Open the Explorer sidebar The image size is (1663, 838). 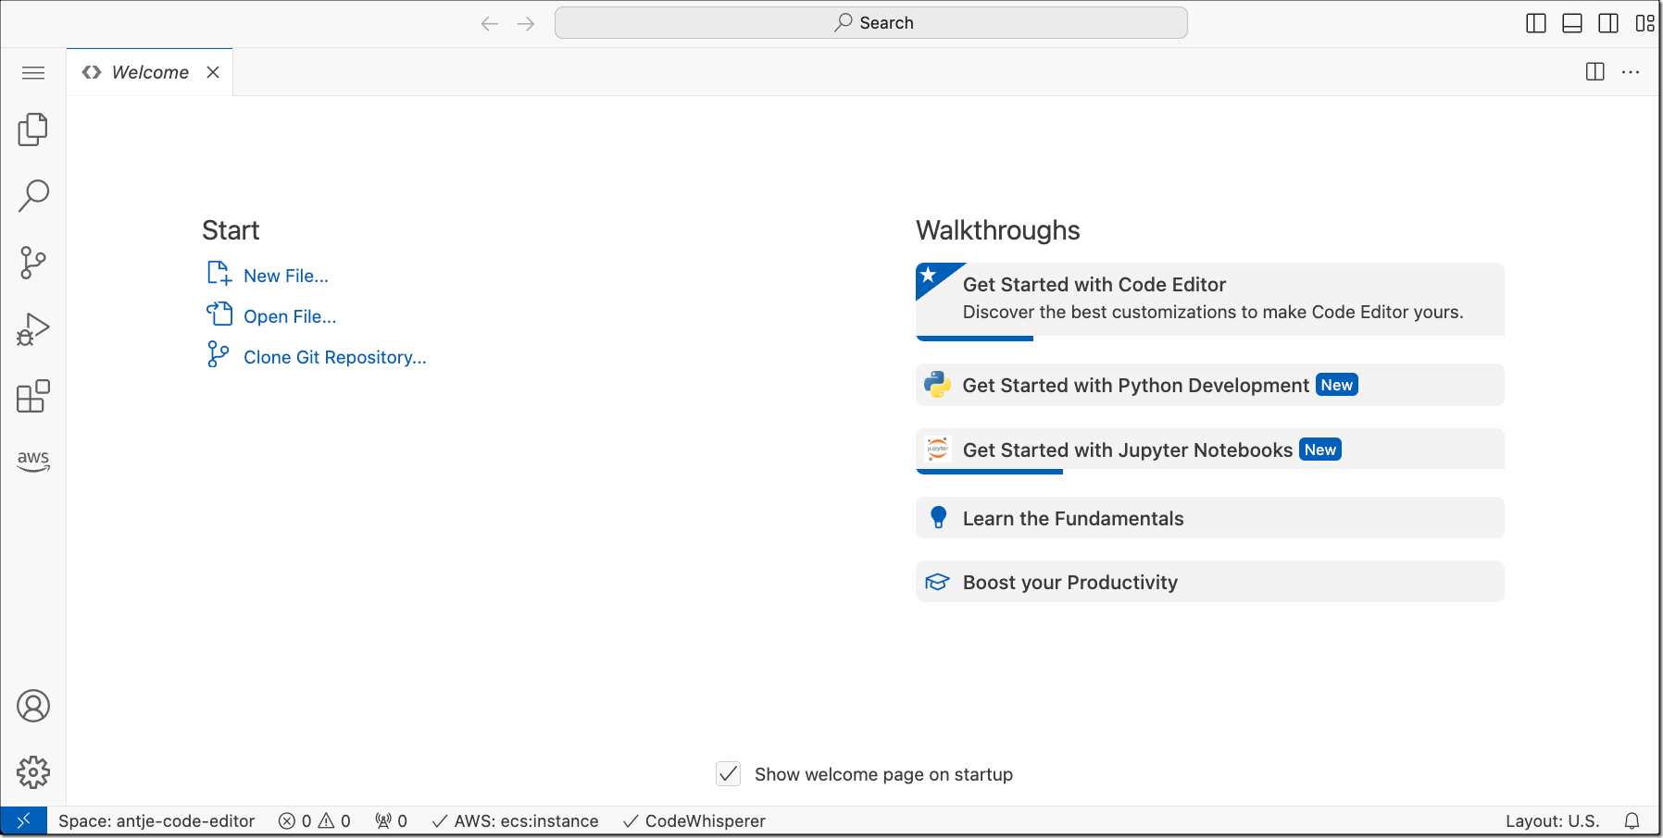click(x=33, y=129)
